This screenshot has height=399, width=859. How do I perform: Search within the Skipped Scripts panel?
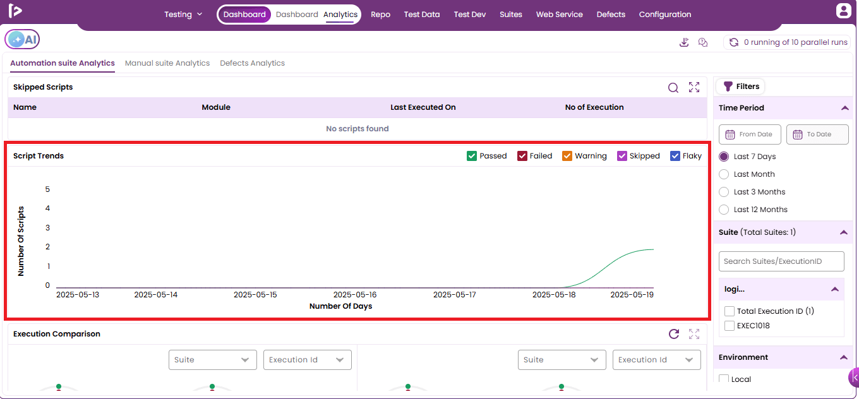673,88
